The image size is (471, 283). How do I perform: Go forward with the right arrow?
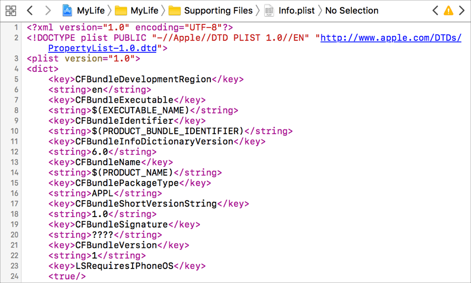(x=48, y=10)
